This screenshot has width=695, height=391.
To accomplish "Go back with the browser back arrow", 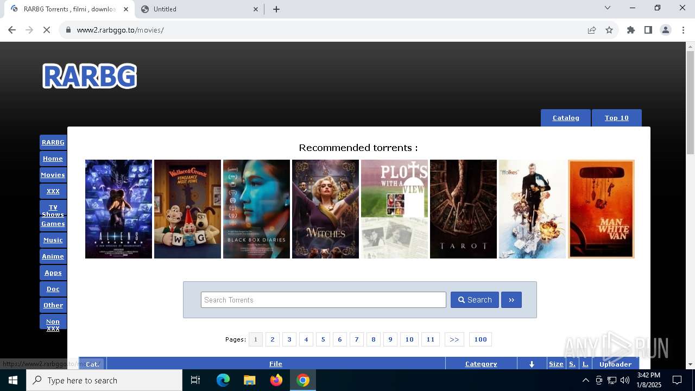I will coord(12,30).
